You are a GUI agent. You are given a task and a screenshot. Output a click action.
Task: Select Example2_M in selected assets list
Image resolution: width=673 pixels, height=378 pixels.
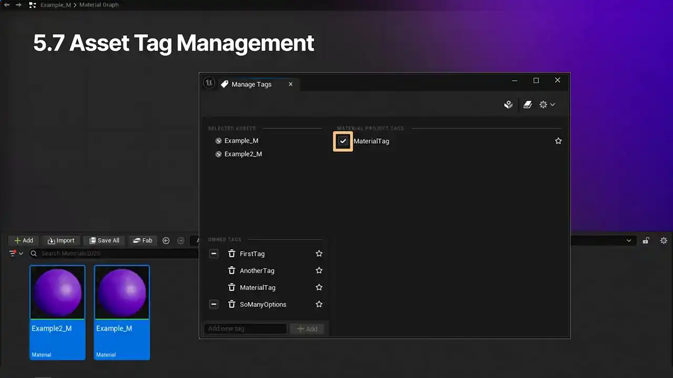242,154
